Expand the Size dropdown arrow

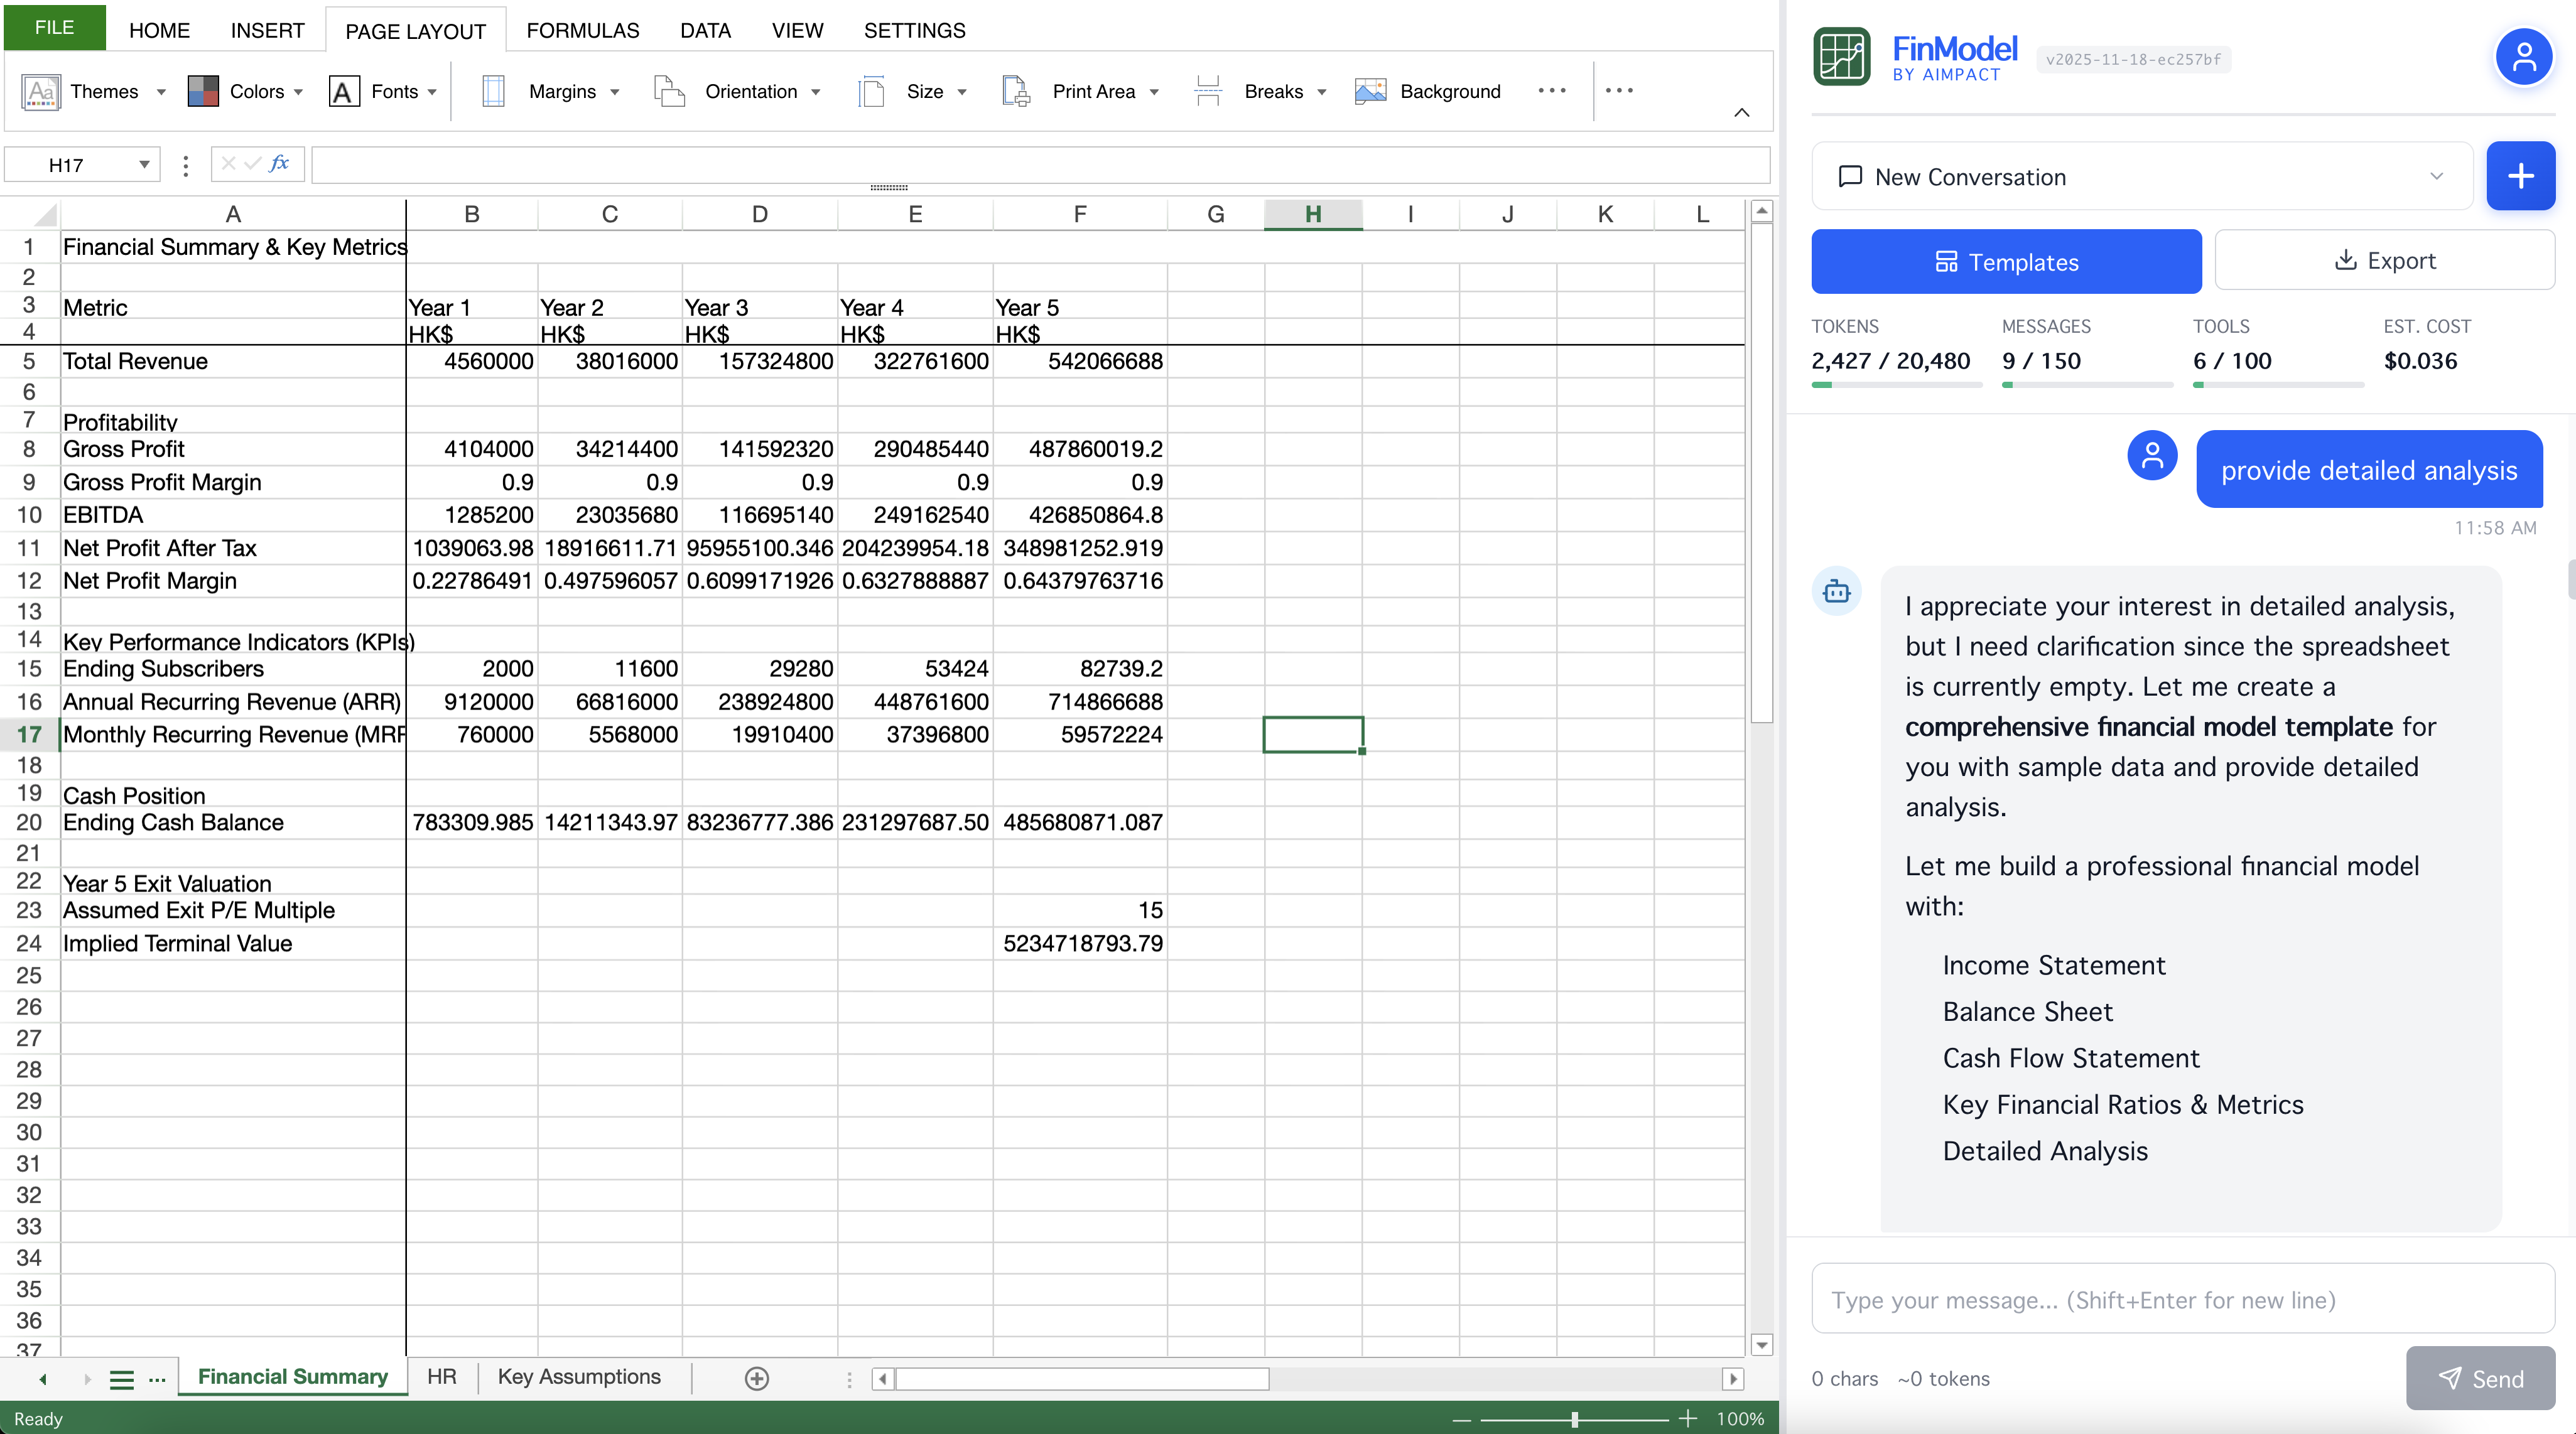coord(962,92)
